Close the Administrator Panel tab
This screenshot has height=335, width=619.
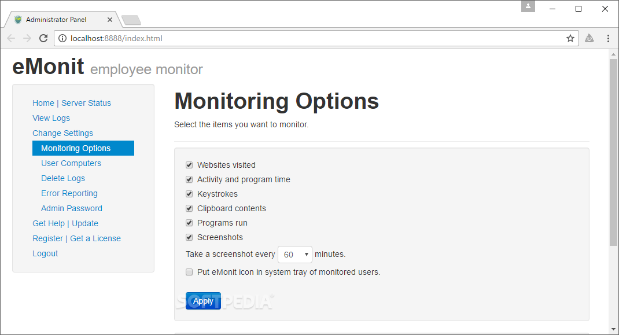click(x=110, y=20)
